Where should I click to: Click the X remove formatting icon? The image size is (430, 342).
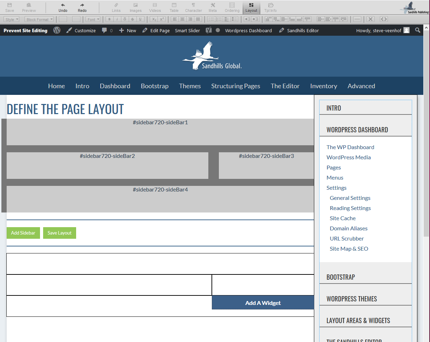click(x=371, y=19)
